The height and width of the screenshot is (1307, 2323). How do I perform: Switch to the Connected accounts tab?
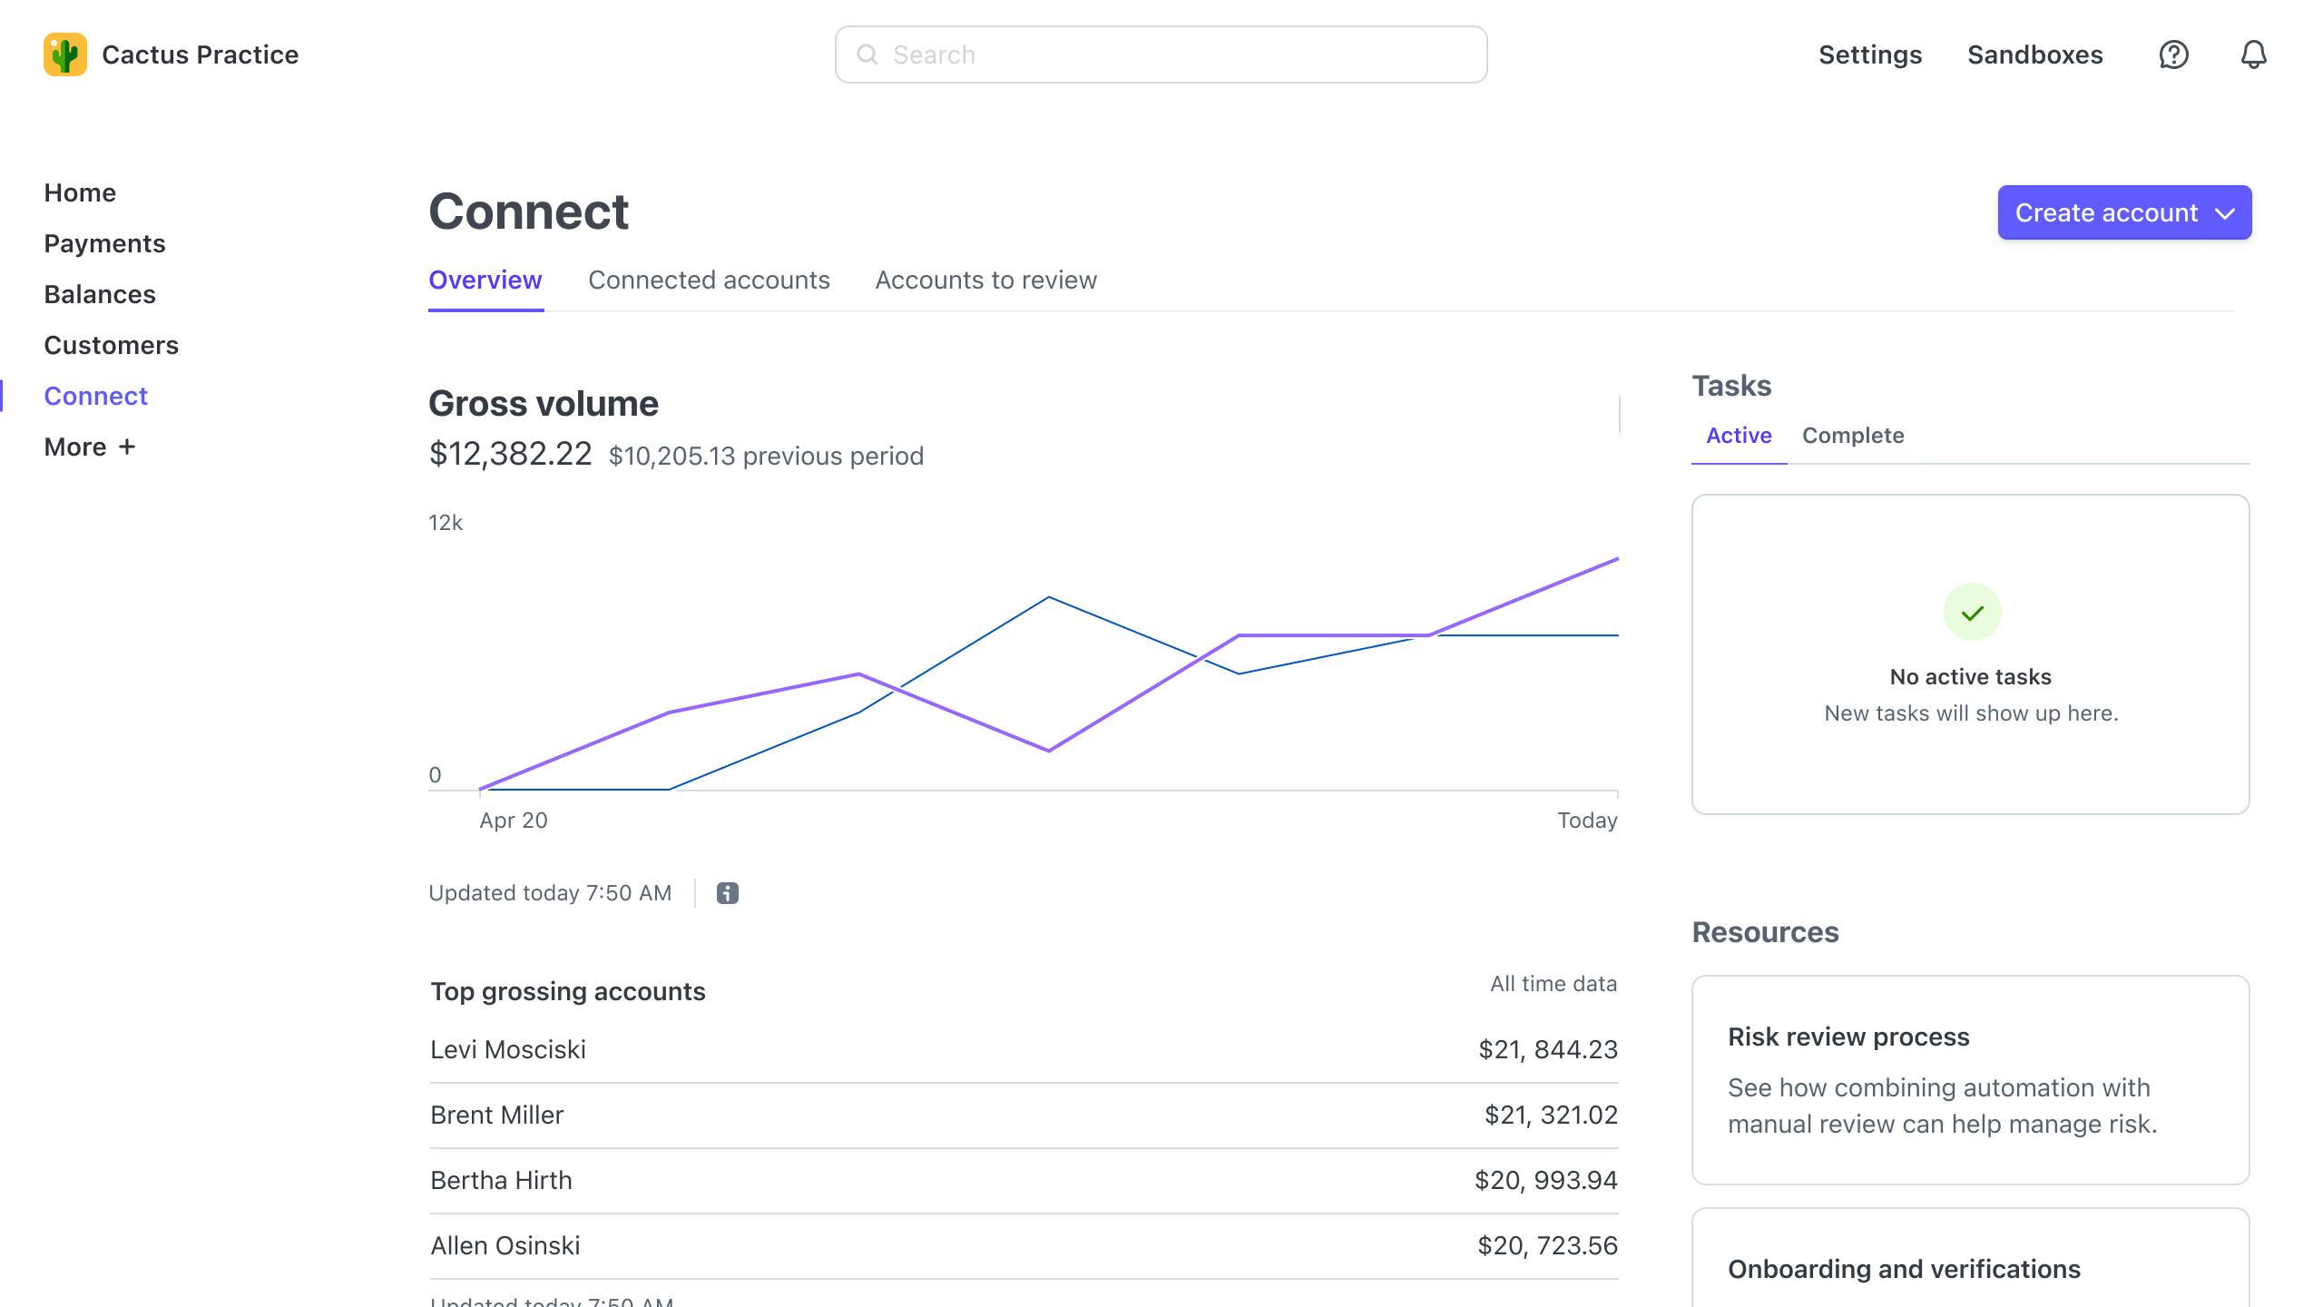point(709,280)
